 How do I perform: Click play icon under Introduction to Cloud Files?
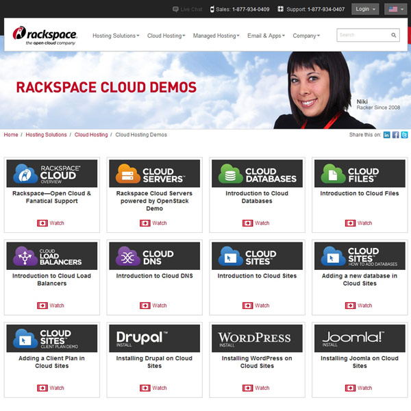tap(350, 223)
